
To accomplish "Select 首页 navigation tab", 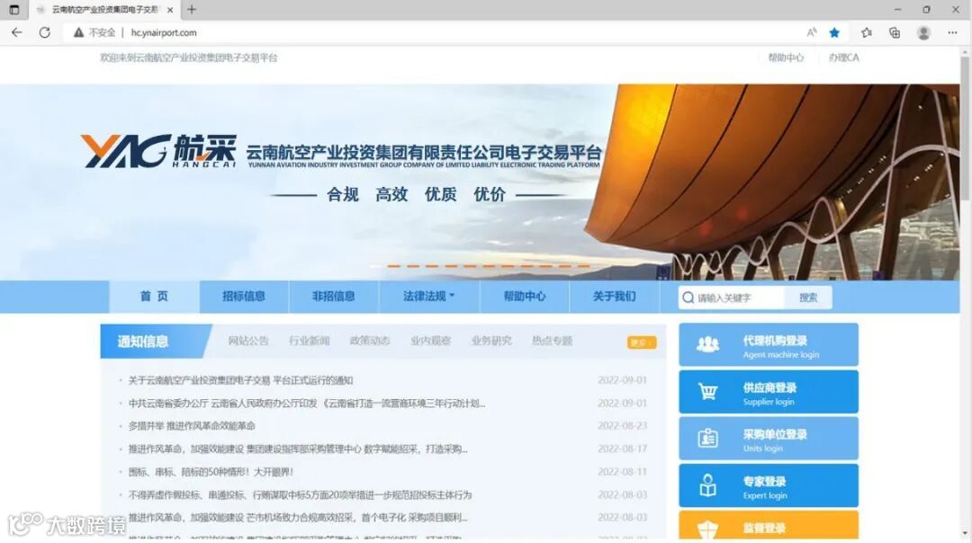I will pyautogui.click(x=155, y=296).
